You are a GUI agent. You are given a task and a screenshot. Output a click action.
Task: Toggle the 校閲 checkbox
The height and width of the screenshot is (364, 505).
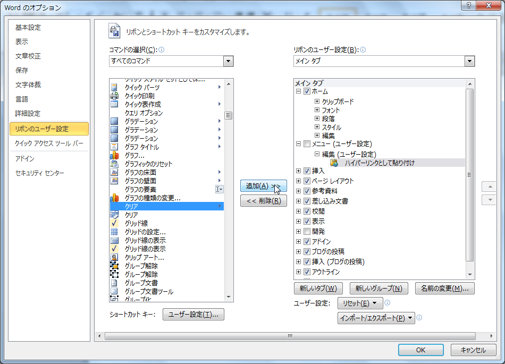[307, 211]
